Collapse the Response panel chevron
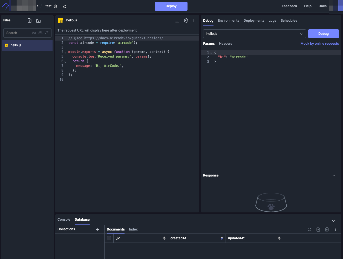The height and width of the screenshot is (259, 343). (334, 176)
